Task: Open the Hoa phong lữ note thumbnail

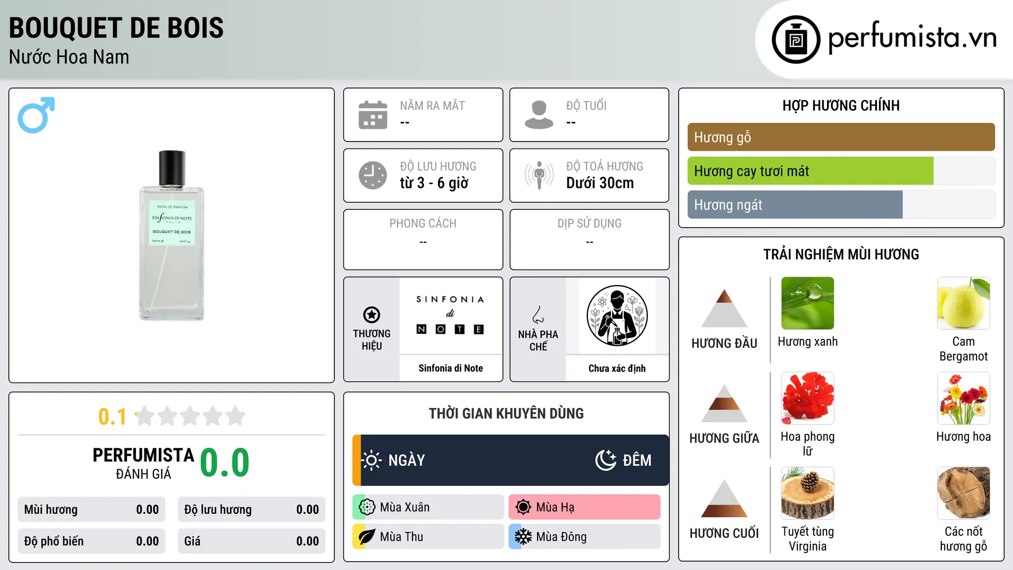Action: 808,398
